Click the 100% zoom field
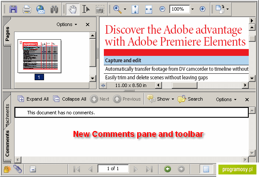259x177 pixels. coord(180,9)
